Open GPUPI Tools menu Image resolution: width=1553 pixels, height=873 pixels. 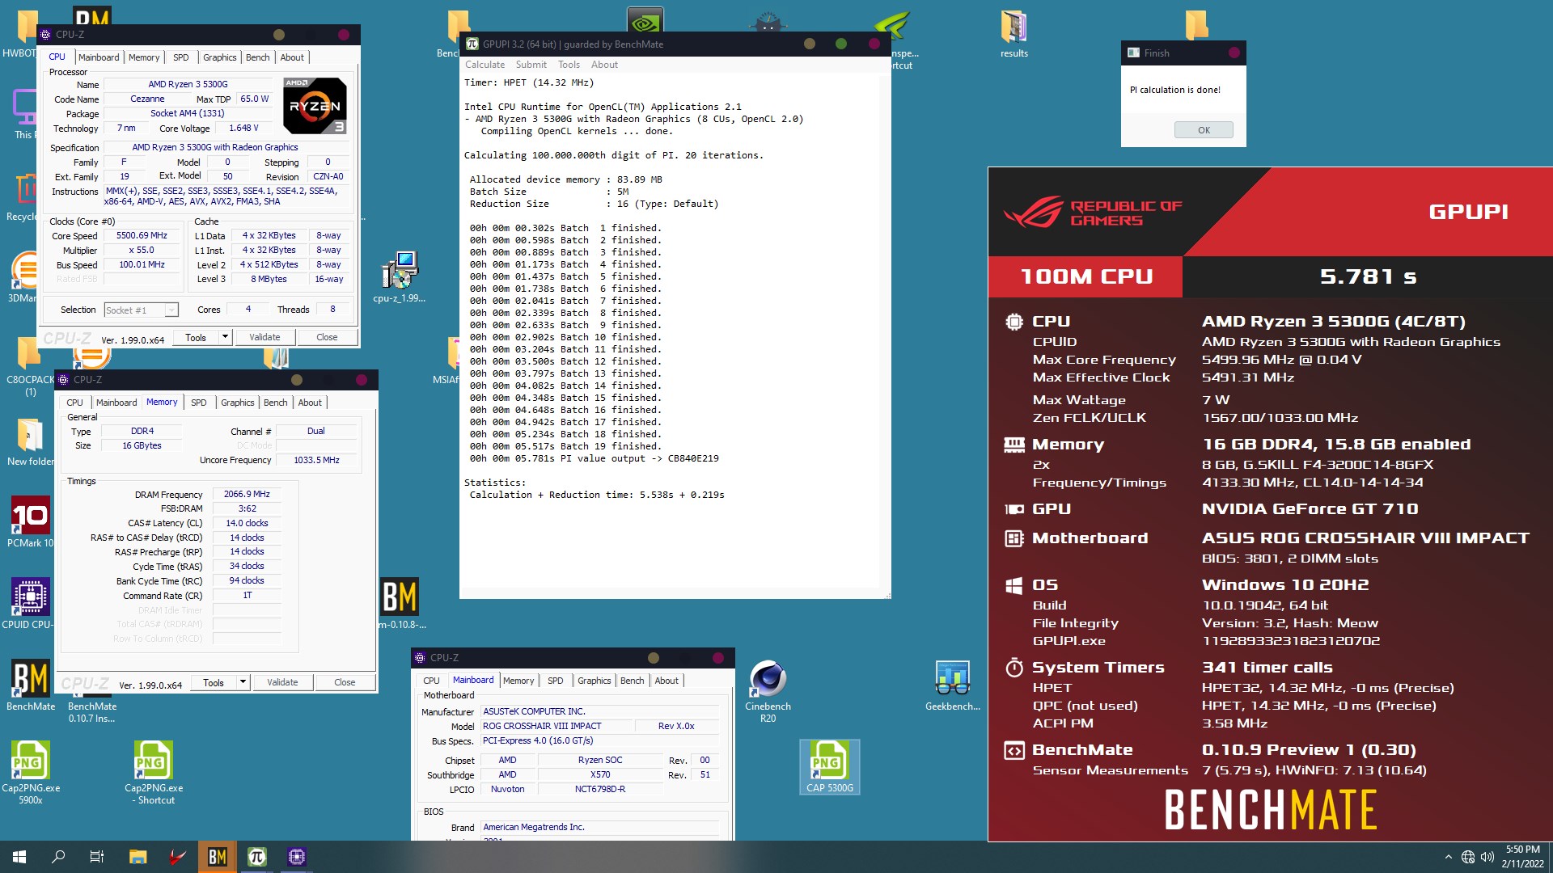[x=569, y=65]
